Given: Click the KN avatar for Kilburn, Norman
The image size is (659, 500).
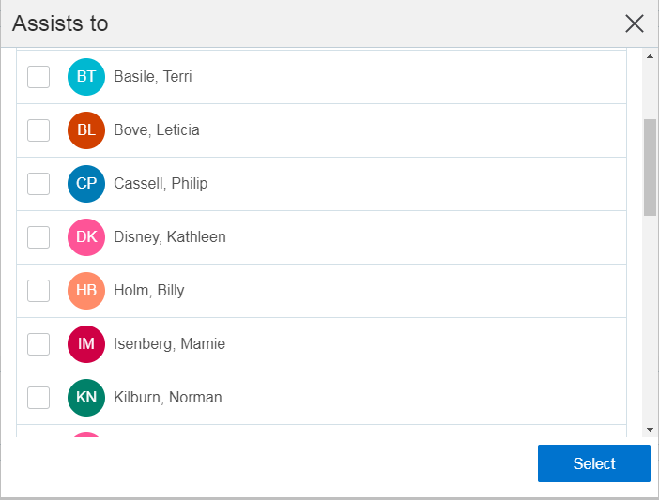Looking at the screenshot, I should [86, 398].
